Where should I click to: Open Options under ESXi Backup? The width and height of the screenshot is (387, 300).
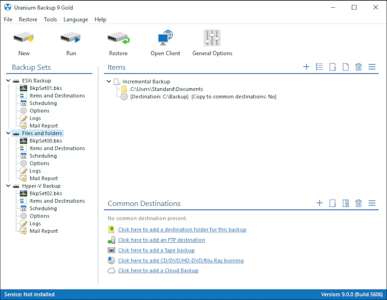tap(39, 111)
